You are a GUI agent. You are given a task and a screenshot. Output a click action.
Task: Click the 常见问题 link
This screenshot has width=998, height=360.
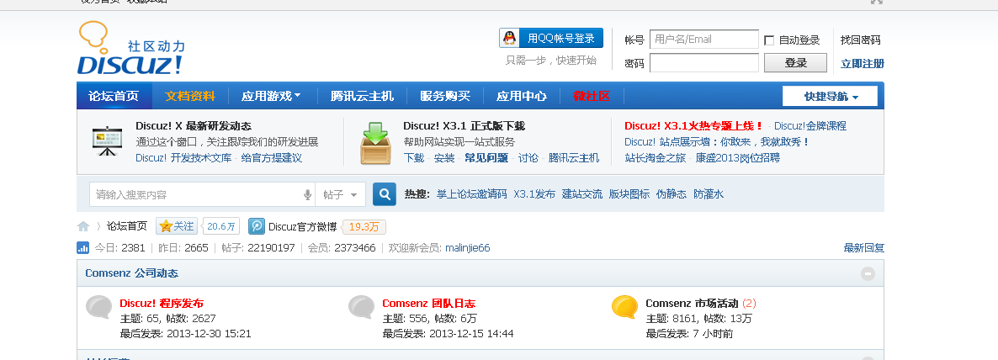pos(486,158)
